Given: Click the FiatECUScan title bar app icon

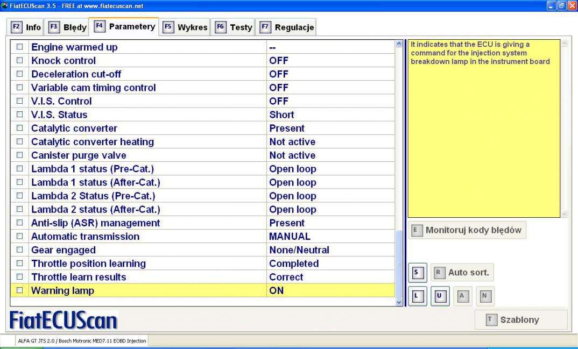Looking at the screenshot, I should click(5, 5).
